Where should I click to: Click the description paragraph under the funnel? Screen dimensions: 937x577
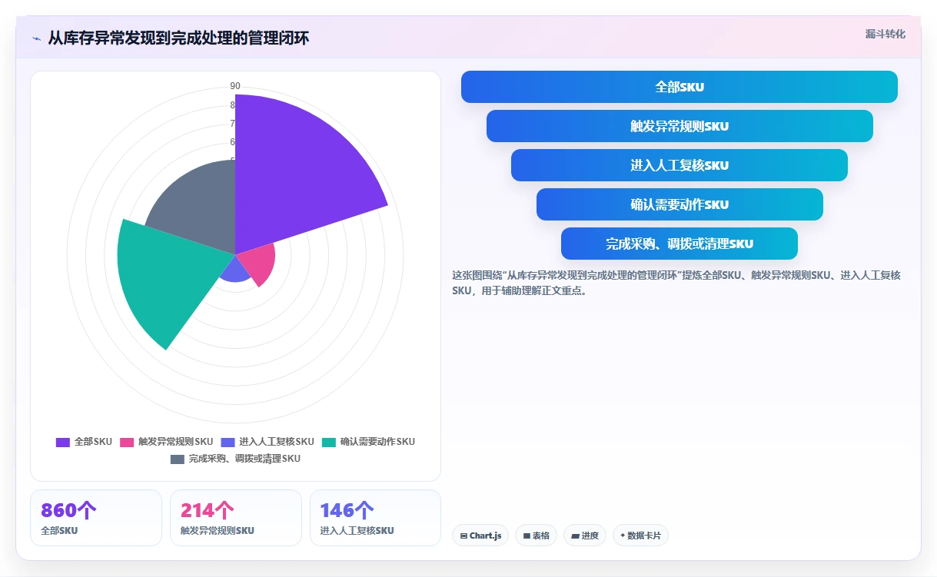[x=676, y=283]
